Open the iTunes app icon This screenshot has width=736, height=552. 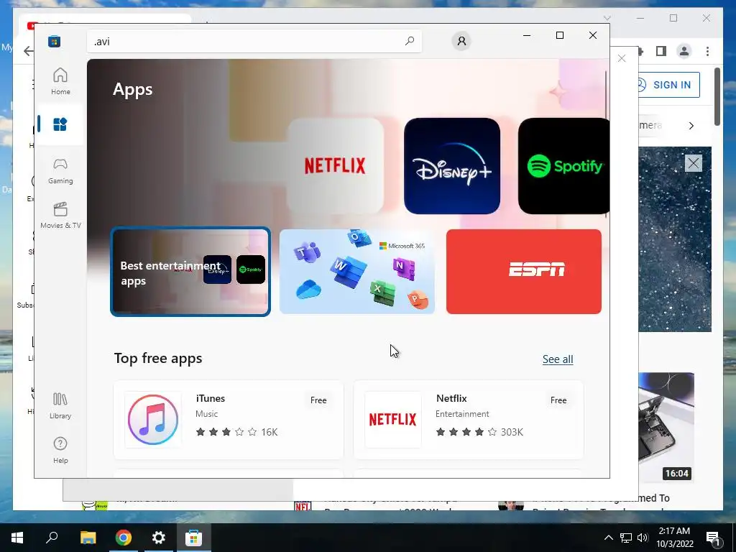coord(153,420)
